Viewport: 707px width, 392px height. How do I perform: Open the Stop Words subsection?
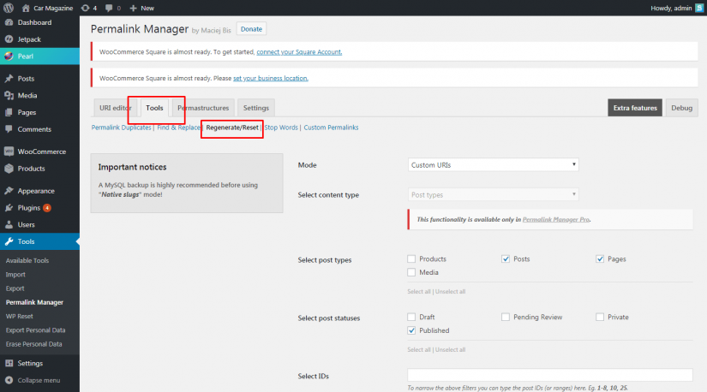pyautogui.click(x=281, y=128)
